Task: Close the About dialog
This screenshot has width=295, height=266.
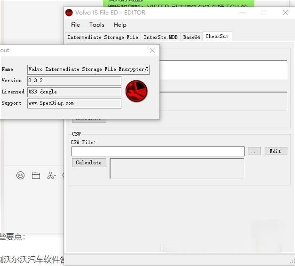Action: [x=152, y=50]
